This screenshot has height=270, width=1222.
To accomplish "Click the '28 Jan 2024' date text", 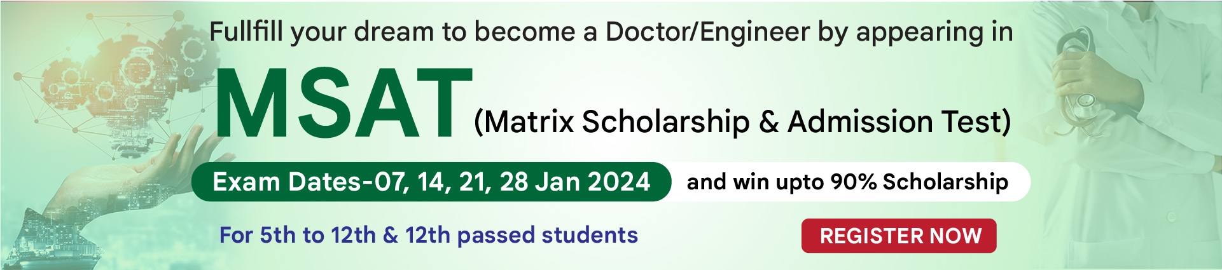I will point(575,182).
